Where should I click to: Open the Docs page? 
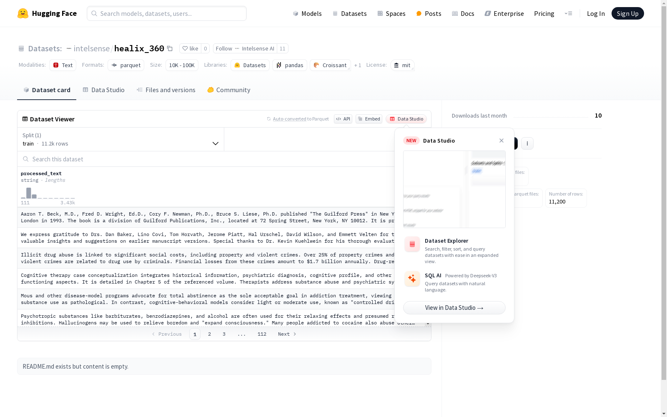pyautogui.click(x=463, y=13)
